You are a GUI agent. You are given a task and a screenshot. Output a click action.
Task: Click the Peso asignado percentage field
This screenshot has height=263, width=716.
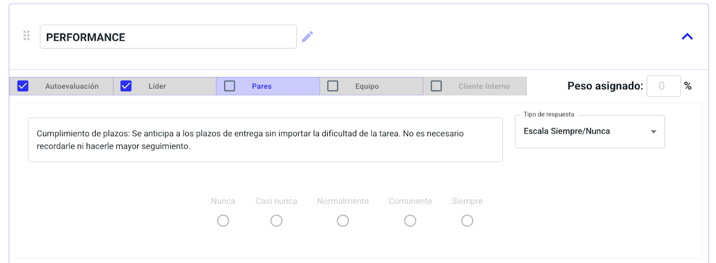[x=663, y=86]
